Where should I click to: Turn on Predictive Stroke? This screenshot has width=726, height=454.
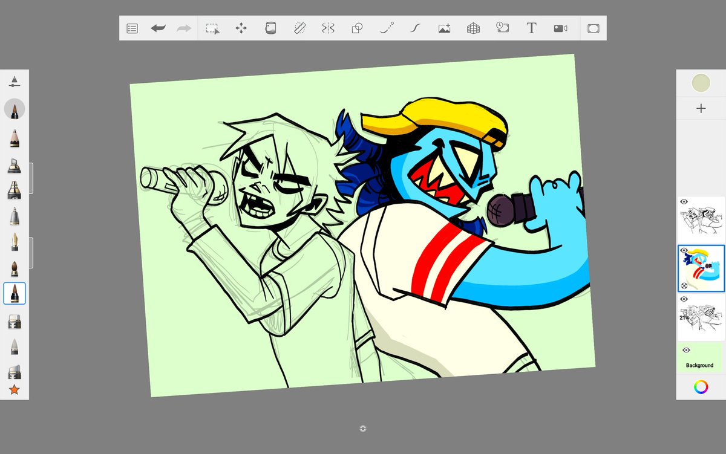[x=386, y=28]
